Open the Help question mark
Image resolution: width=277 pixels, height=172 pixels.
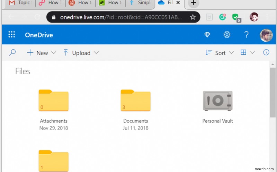(247, 35)
